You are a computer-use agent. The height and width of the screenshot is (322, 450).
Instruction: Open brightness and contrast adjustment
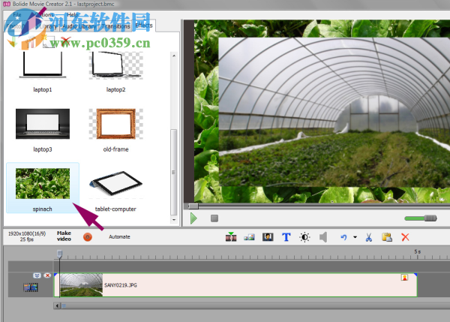[x=304, y=237]
